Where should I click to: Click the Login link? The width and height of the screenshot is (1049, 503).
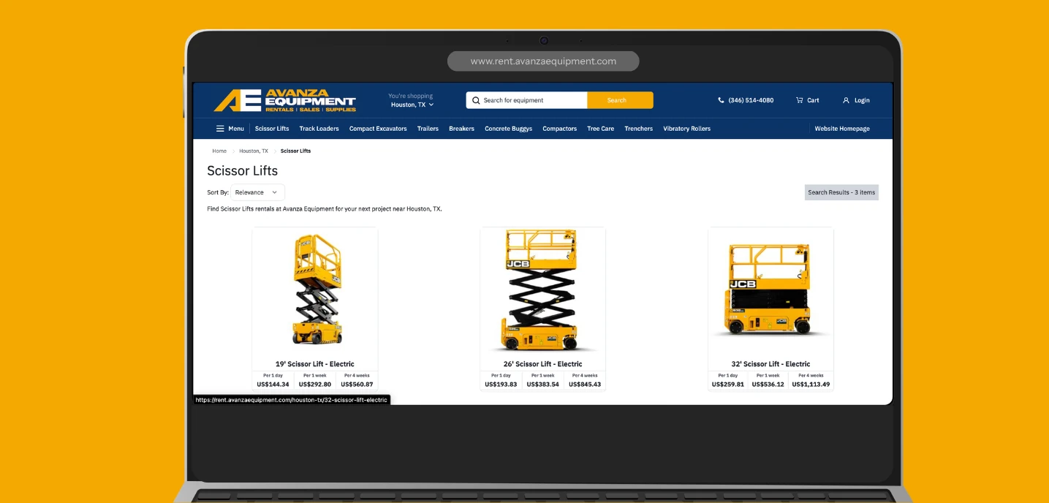(862, 100)
